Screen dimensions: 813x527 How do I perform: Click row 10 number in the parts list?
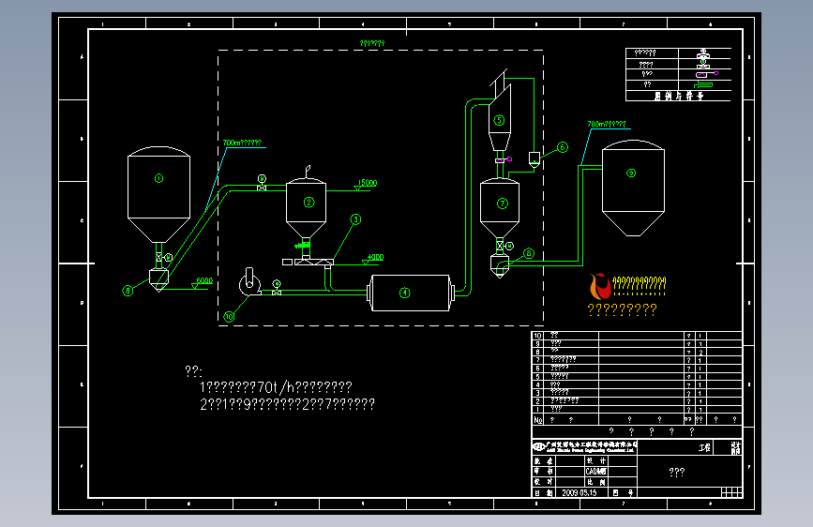click(x=537, y=336)
